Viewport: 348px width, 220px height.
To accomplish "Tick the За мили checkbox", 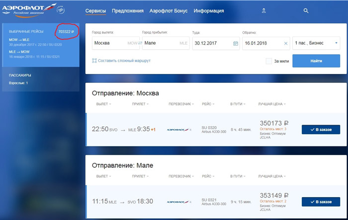I will [x=269, y=61].
